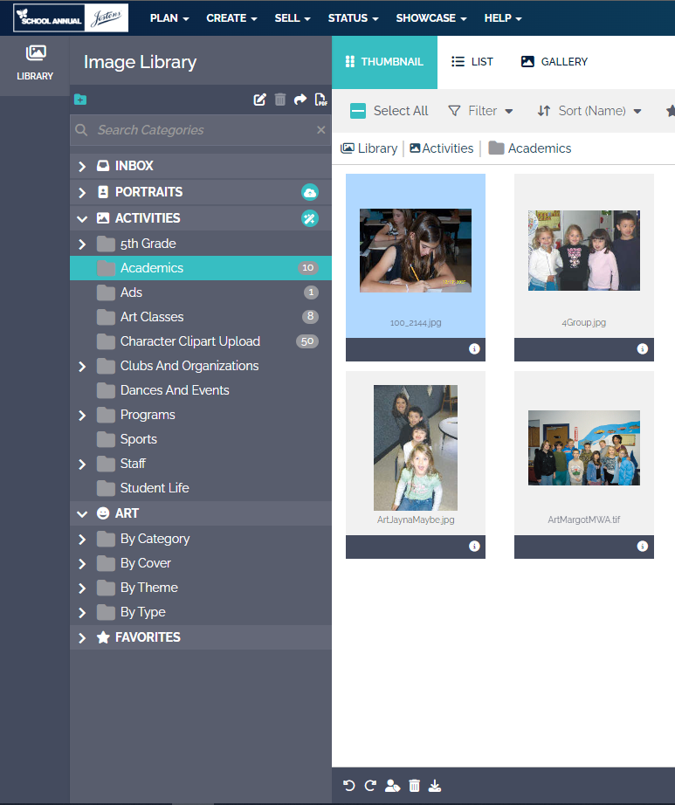Expand the Inbox section
Viewport: 675px width, 805px height.
(82, 167)
